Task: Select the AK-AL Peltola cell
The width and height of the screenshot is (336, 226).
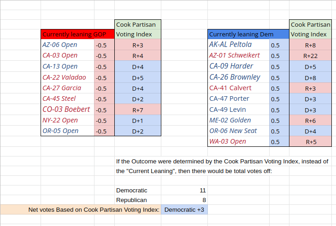Action: coord(238,45)
